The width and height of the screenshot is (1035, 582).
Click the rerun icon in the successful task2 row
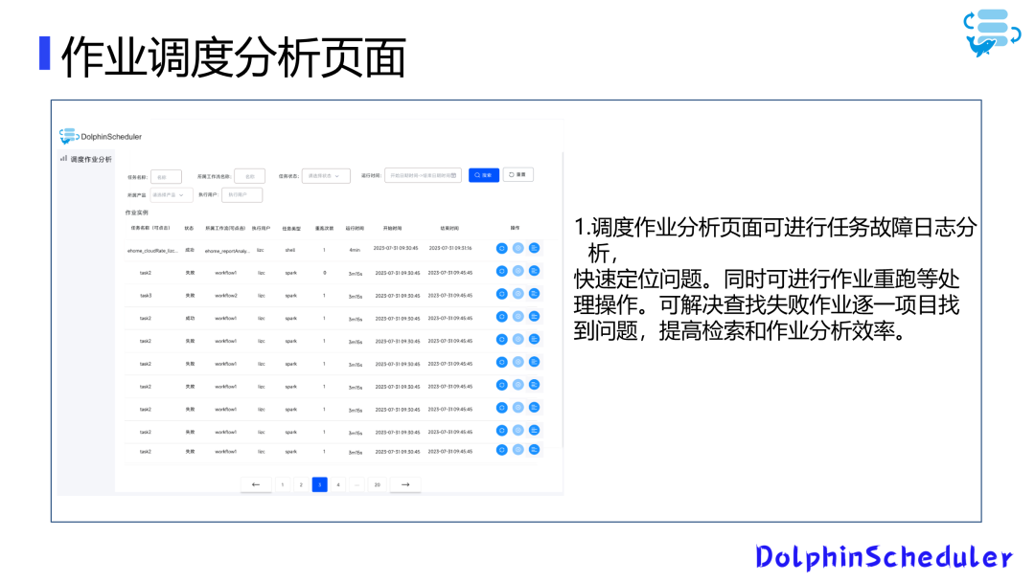[x=501, y=317]
